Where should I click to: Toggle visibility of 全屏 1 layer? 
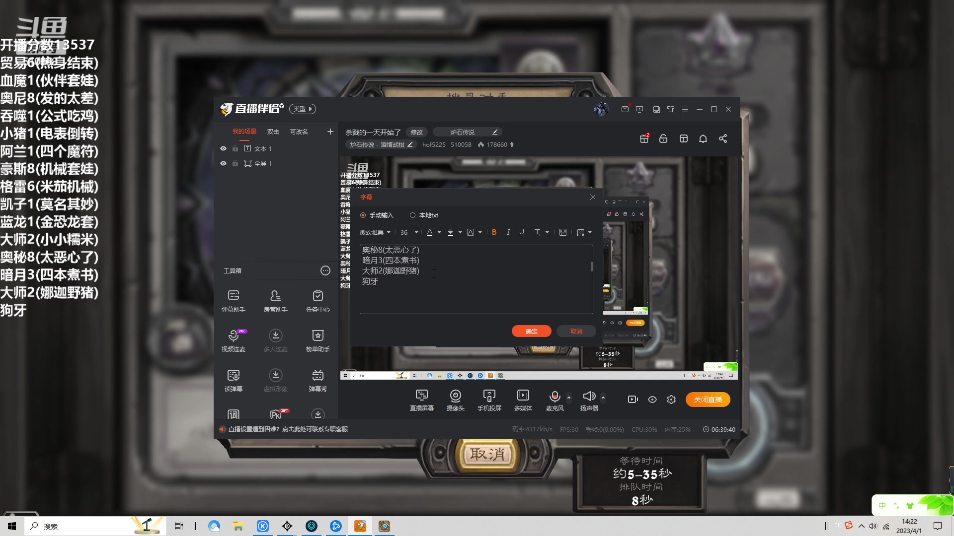click(x=223, y=163)
